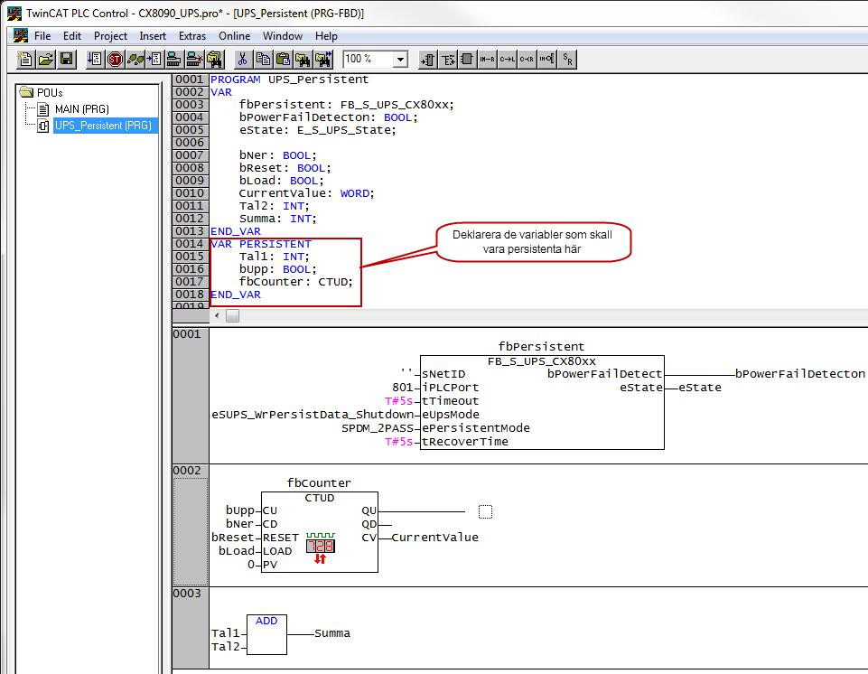Click the TwinCAT icon in menu bar
The image size is (868, 674).
pyautogui.click(x=21, y=36)
